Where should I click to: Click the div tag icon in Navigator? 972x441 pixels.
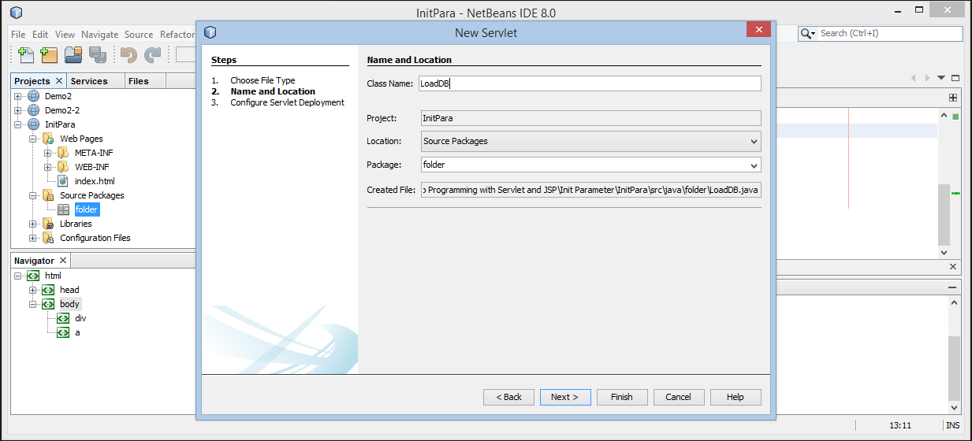[63, 318]
